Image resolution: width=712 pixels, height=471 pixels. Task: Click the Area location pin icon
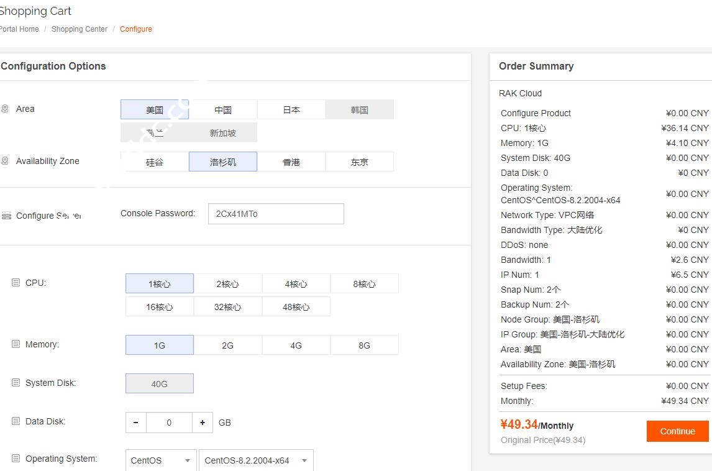pos(5,109)
